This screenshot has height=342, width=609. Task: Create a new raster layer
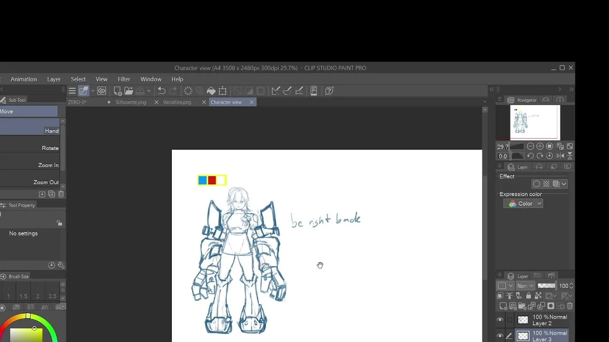point(503,306)
